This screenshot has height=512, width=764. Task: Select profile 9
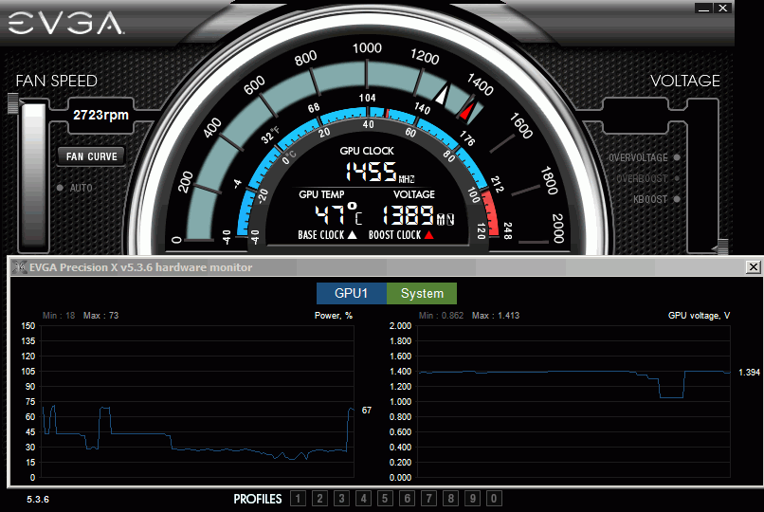click(x=472, y=499)
